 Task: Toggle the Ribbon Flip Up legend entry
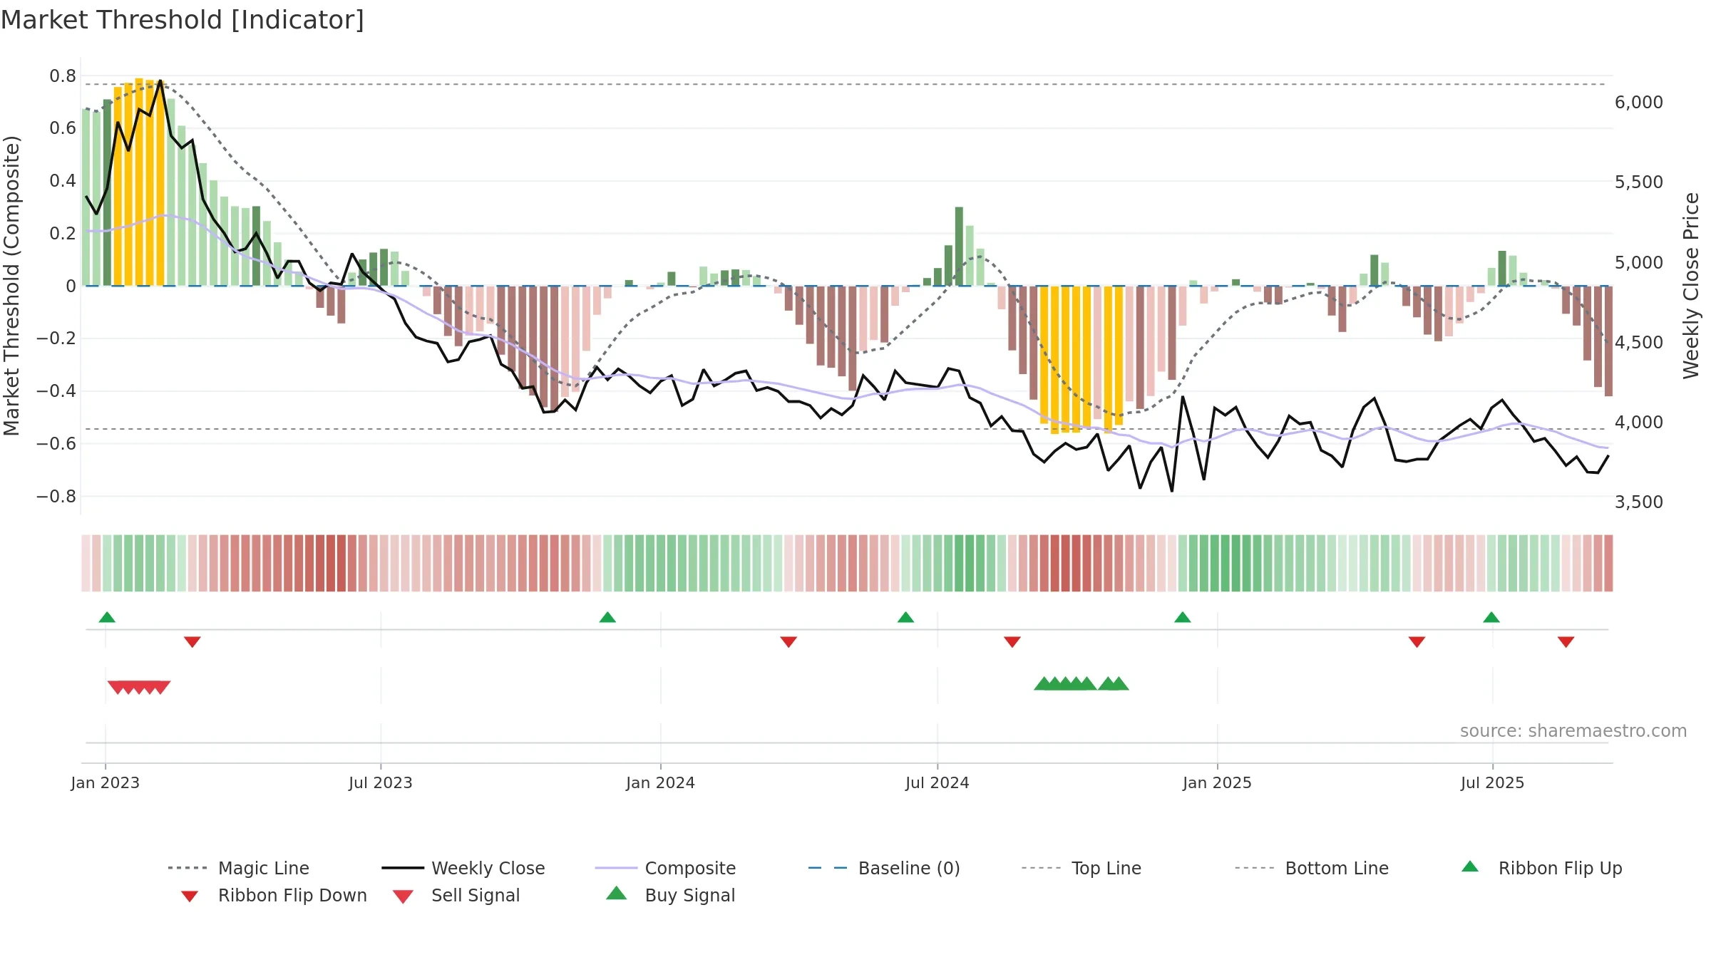(x=1541, y=868)
